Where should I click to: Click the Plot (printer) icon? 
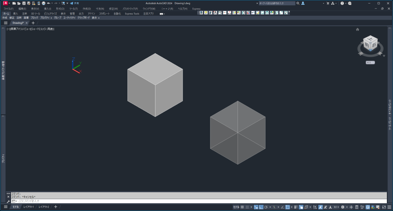(43, 3)
